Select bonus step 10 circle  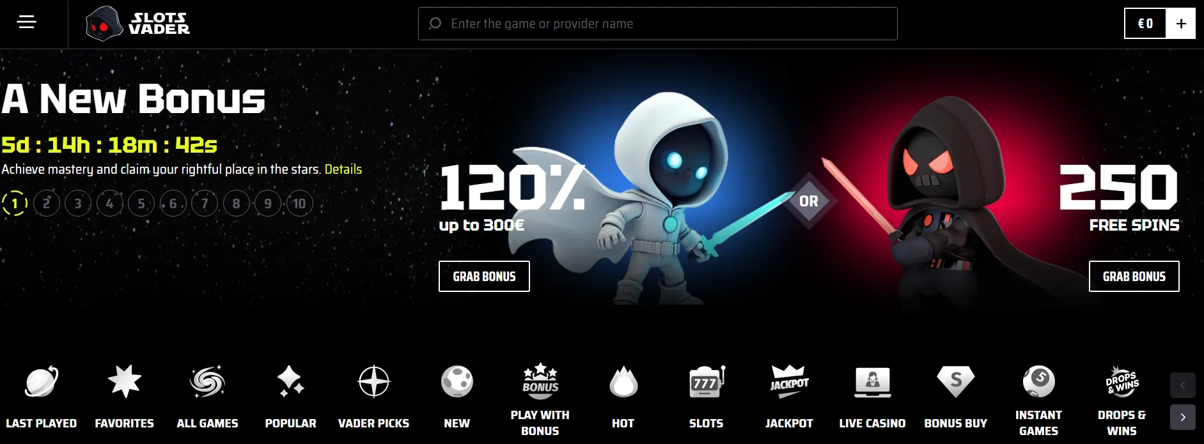tap(299, 204)
